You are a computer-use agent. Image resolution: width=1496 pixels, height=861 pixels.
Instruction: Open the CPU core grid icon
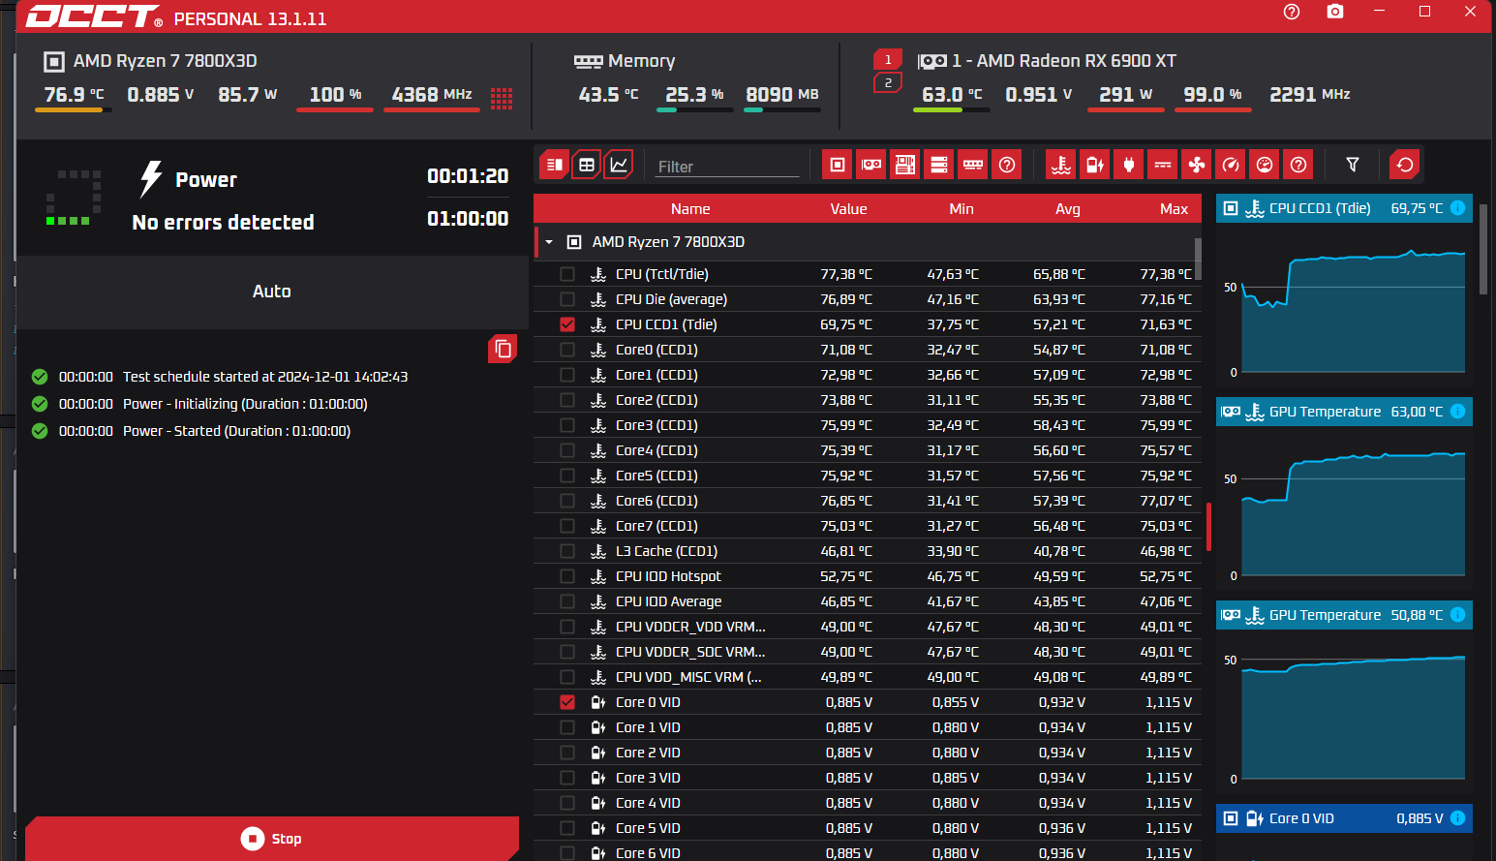[502, 98]
